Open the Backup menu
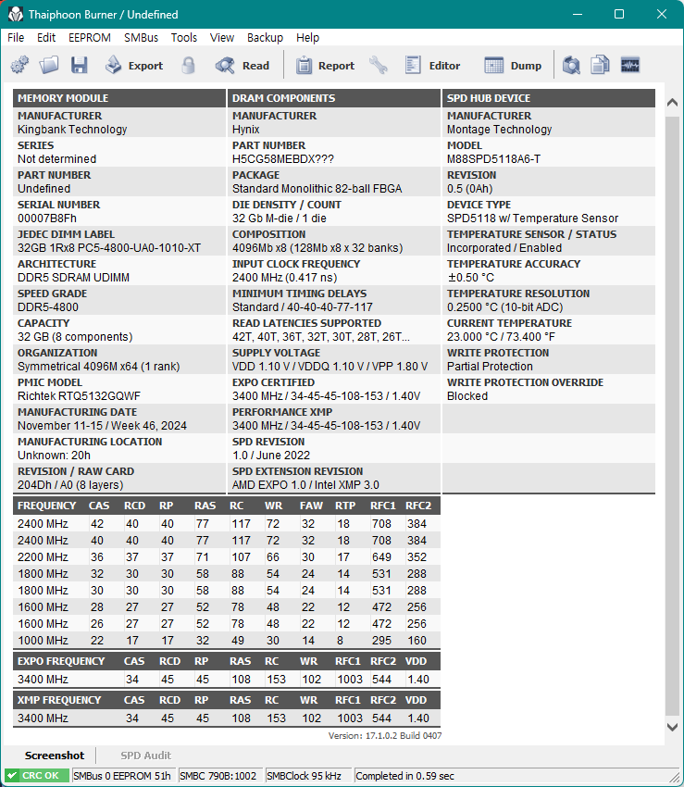 (265, 38)
